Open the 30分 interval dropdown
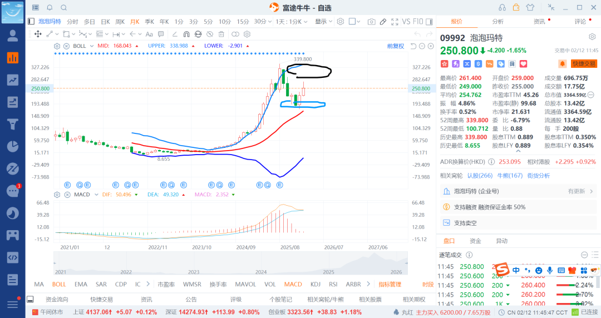Image resolution: width=601 pixels, height=318 pixels. click(263, 22)
